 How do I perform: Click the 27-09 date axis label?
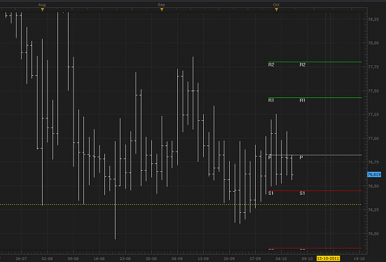255,258
